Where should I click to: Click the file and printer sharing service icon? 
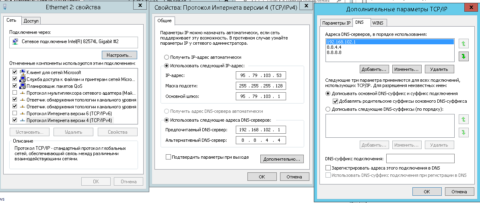tap(23, 79)
